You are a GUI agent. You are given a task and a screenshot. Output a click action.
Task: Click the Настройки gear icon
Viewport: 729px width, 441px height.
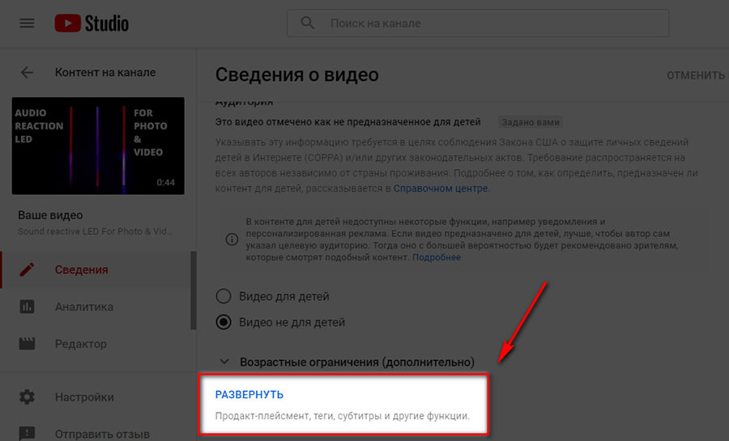click(x=27, y=396)
